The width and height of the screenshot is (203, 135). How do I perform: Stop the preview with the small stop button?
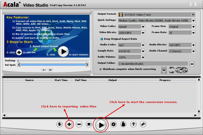click(50, 70)
